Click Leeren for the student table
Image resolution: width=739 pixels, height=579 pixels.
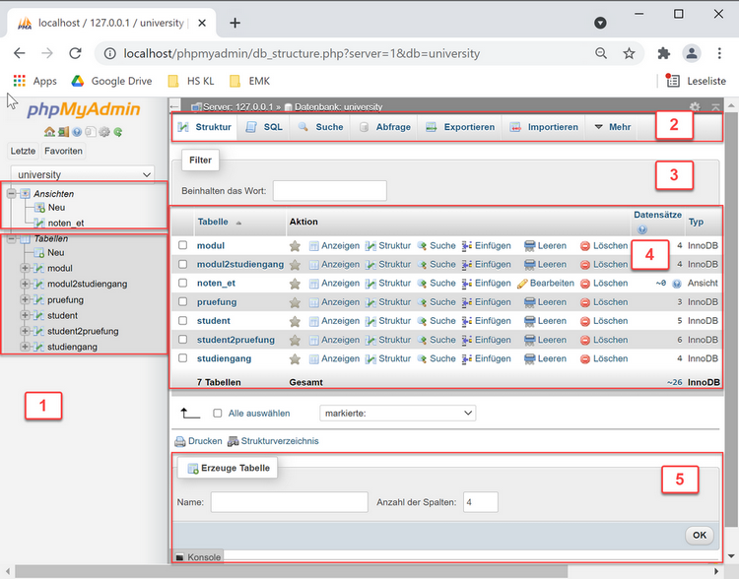click(x=546, y=321)
